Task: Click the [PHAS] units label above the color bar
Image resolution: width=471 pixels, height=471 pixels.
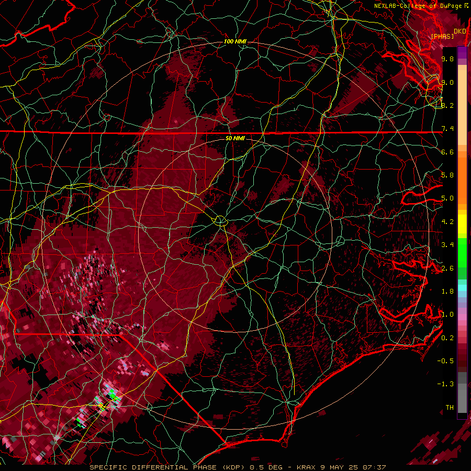Action: (x=442, y=36)
